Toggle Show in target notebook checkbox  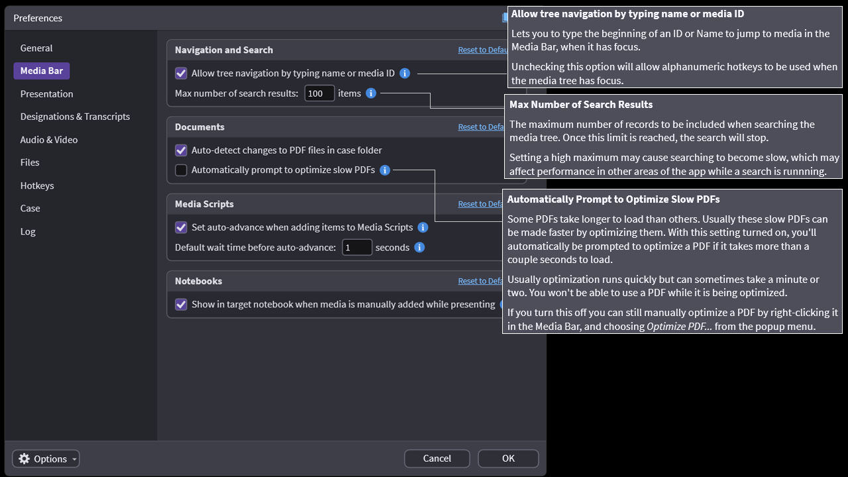181,304
